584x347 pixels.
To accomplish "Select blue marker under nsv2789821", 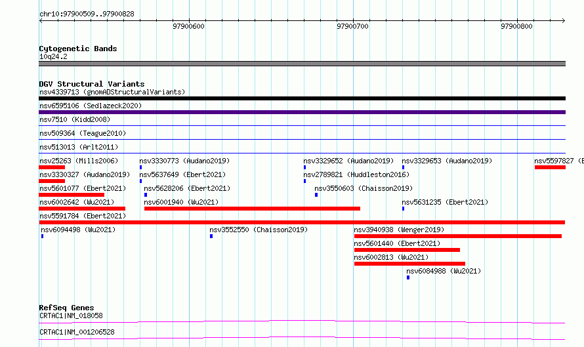I will (304, 181).
